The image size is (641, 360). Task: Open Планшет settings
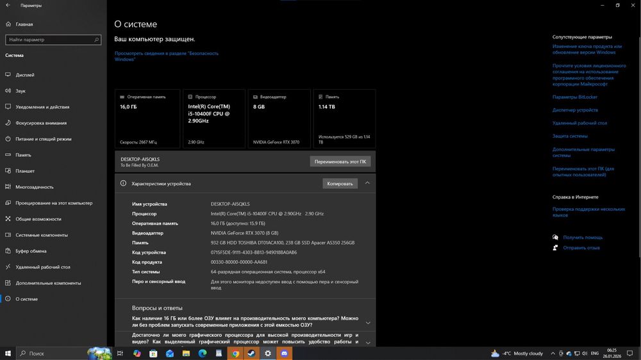(25, 171)
